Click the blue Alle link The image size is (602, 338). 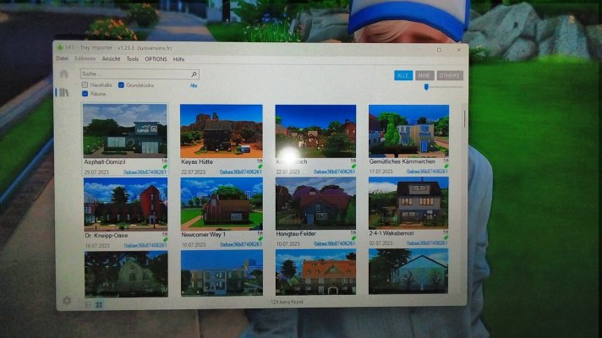click(x=194, y=85)
